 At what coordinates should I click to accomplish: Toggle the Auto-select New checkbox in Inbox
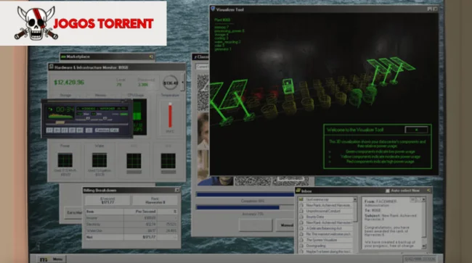tap(388, 191)
